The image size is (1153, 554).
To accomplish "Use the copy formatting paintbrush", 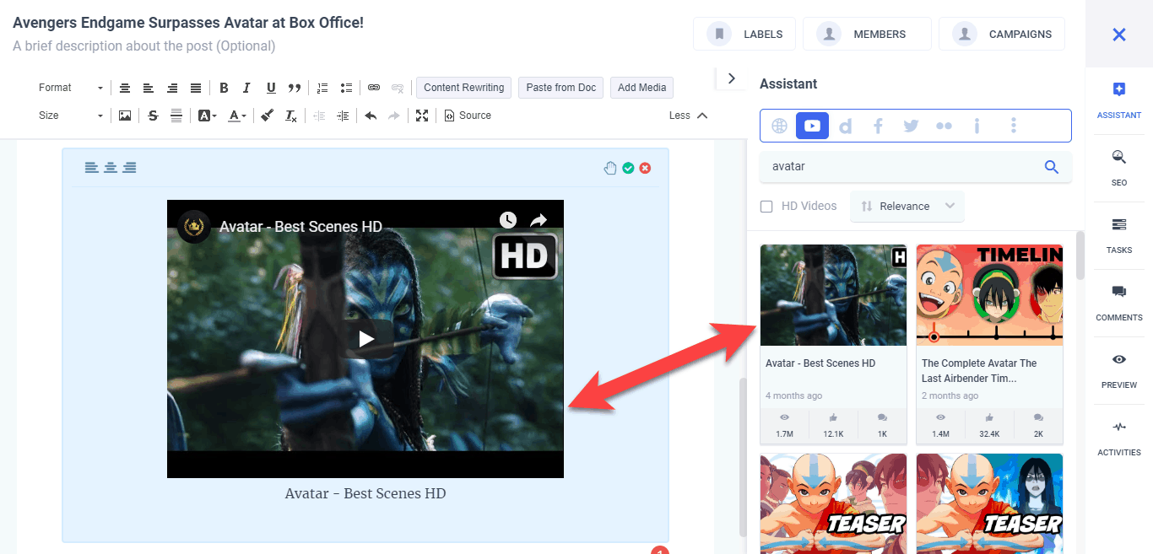I will pos(267,116).
